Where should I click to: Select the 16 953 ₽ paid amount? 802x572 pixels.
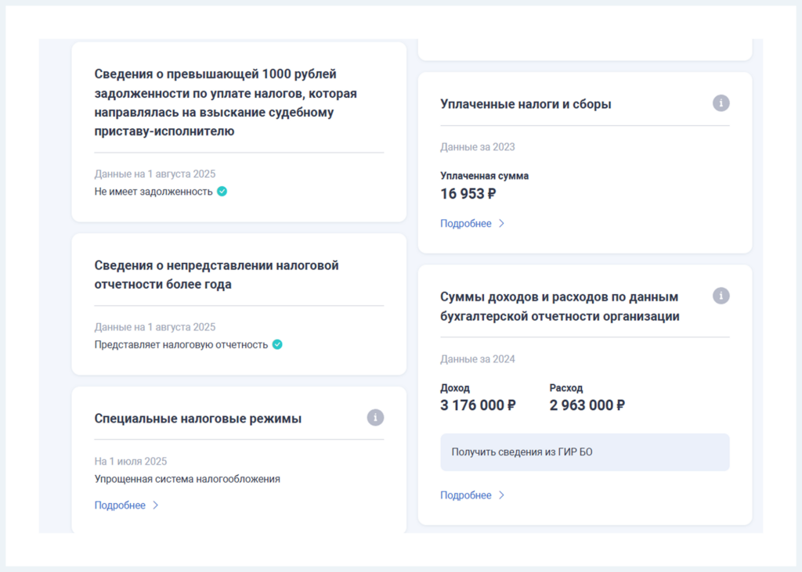[468, 194]
